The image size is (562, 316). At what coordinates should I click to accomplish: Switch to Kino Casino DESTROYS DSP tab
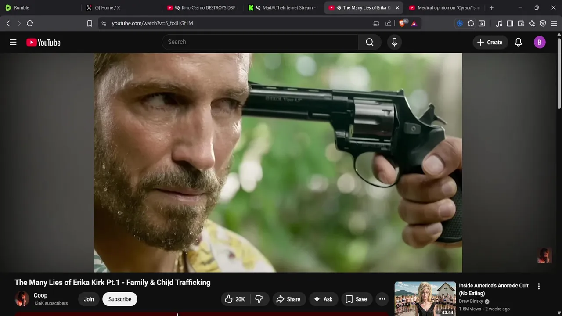(202, 7)
